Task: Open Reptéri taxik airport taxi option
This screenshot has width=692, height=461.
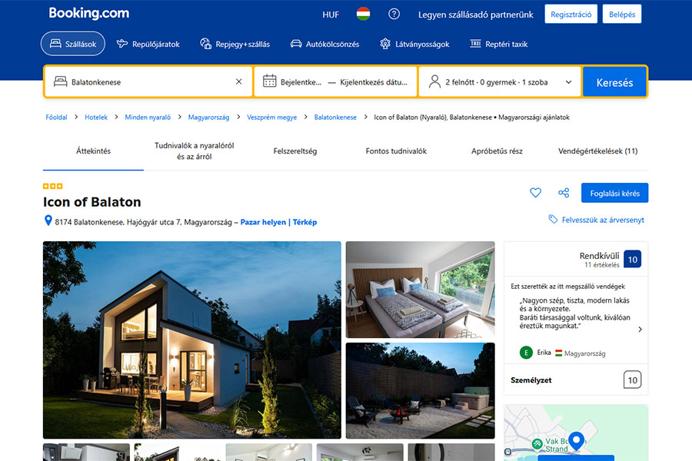Action: (498, 44)
